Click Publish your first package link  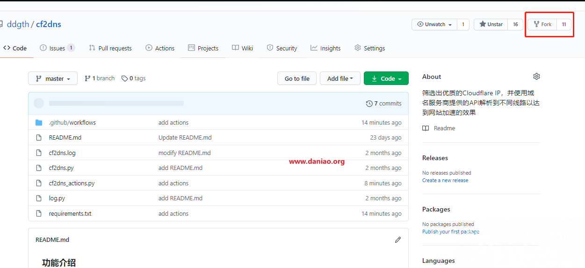pos(451,232)
